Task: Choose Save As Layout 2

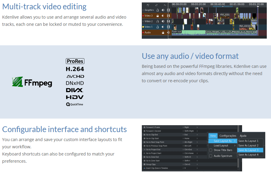Action: [250, 146]
